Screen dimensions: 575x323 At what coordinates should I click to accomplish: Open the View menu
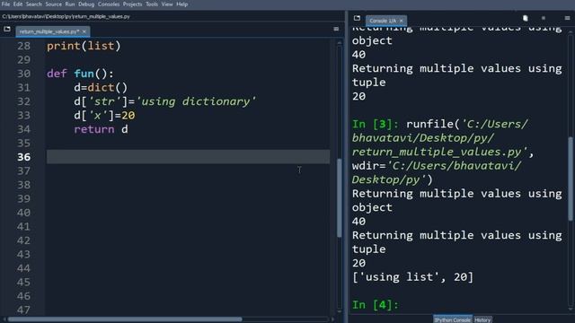(x=167, y=4)
